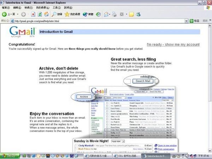Image resolution: width=212 pixels, height=159 pixels.
Task: Click the page icon in the address bar
Action: (x=12, y=21)
